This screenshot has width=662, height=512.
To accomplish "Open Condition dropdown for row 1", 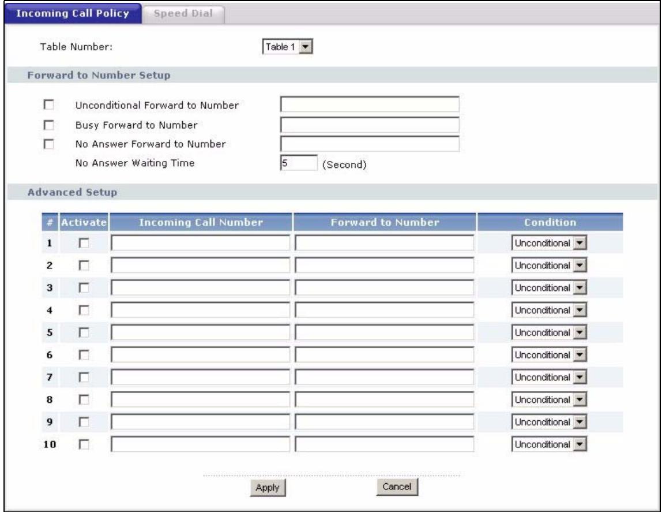I will pos(549,243).
